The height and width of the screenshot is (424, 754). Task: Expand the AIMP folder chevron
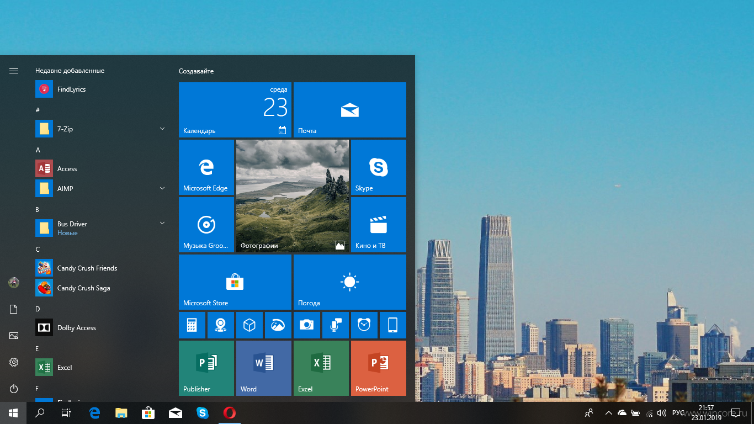[162, 188]
